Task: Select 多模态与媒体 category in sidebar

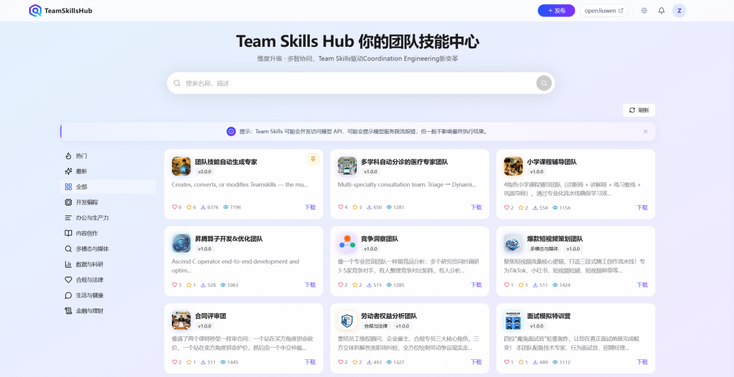Action: [108, 249]
